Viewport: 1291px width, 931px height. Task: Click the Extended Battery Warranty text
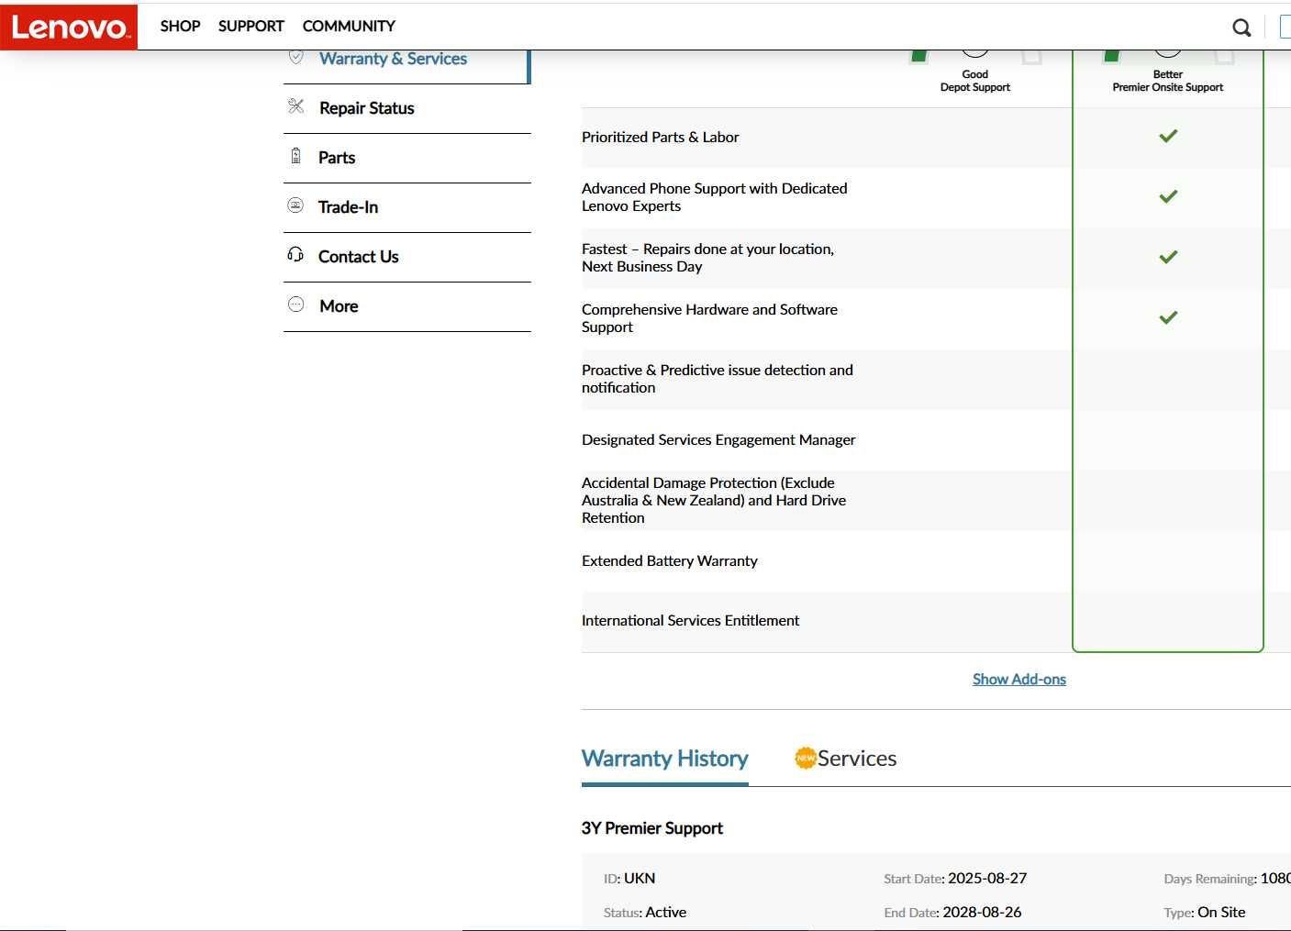670,561
